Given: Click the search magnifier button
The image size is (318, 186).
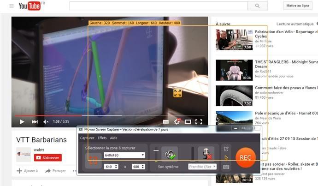Looking at the screenshot, I should coord(257,6).
